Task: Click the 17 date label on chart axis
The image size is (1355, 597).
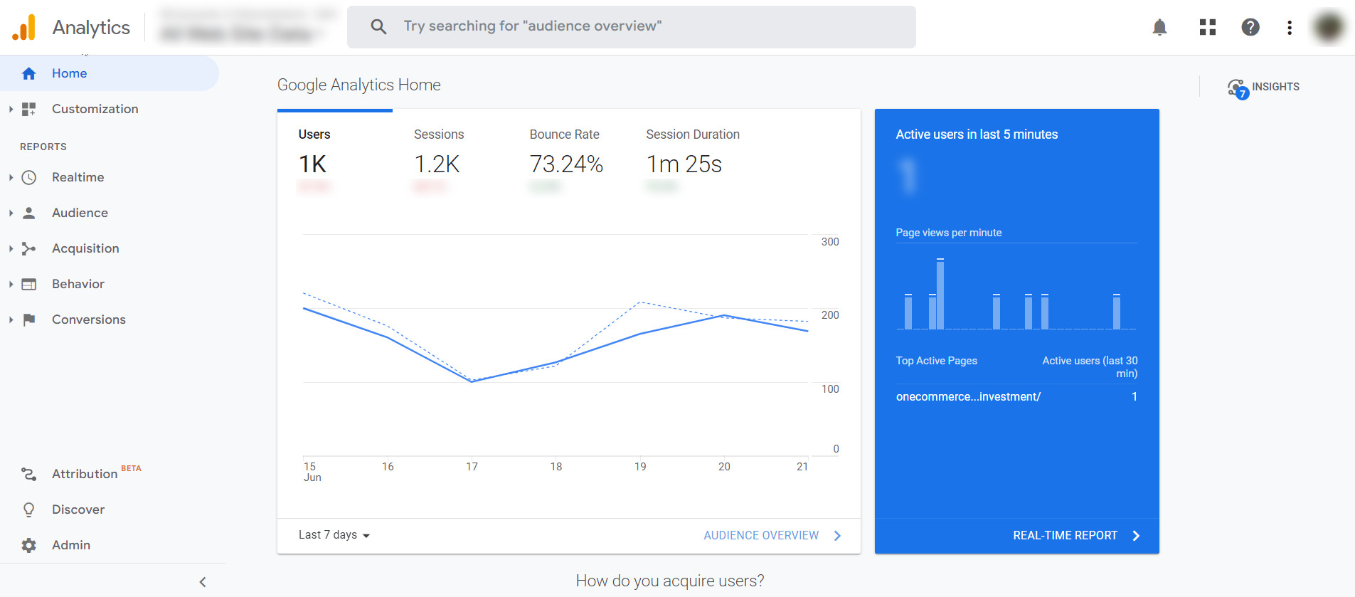Action: pos(472,467)
